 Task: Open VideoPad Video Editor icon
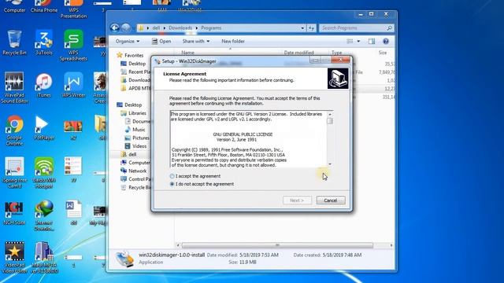(x=14, y=258)
